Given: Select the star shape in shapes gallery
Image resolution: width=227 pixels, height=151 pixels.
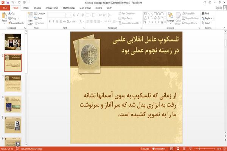Looking at the screenshot, I should click(162, 22).
